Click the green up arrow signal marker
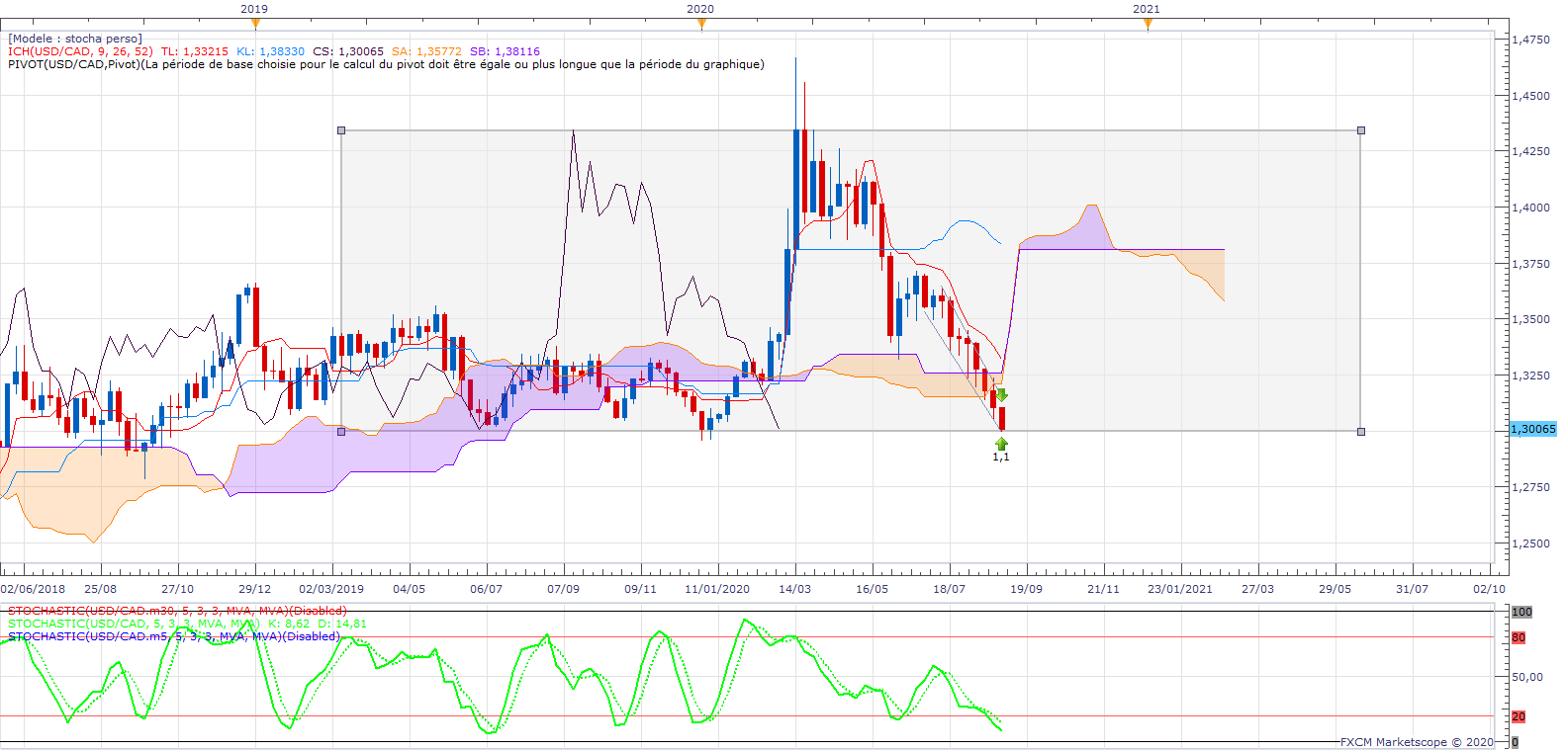This screenshot has width=1566, height=751. 1001,444
